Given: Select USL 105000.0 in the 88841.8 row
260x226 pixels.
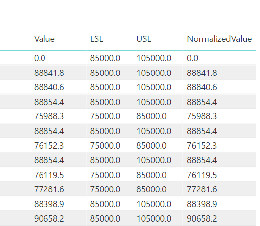Looking at the screenshot, I should tap(154, 73).
